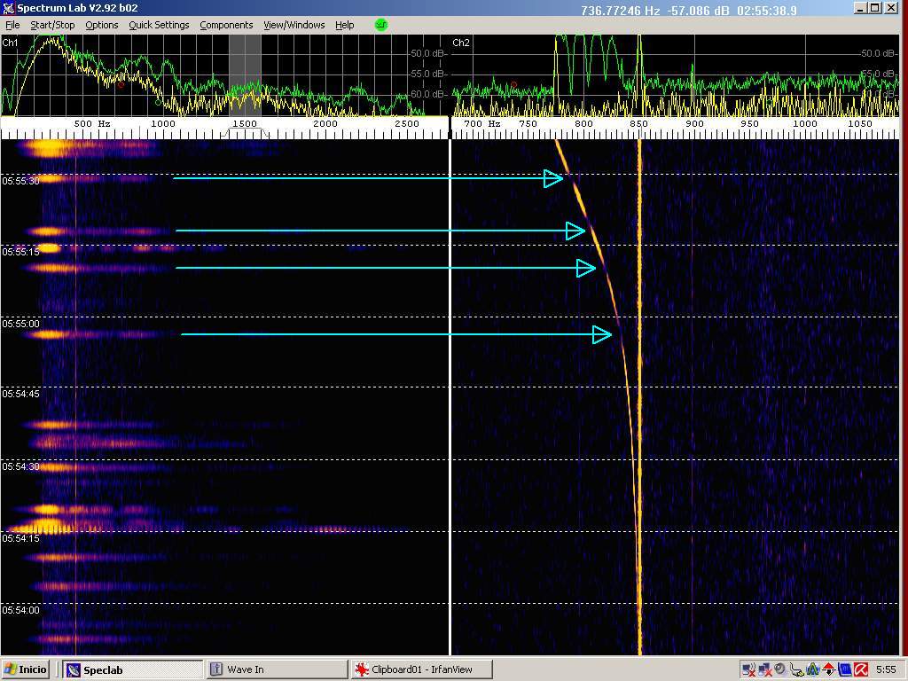
Task: Expand the Quick Settings menu
Action: coord(159,25)
